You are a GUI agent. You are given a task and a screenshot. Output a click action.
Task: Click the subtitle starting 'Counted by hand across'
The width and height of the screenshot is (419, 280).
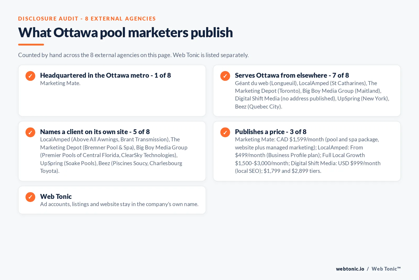coord(133,55)
